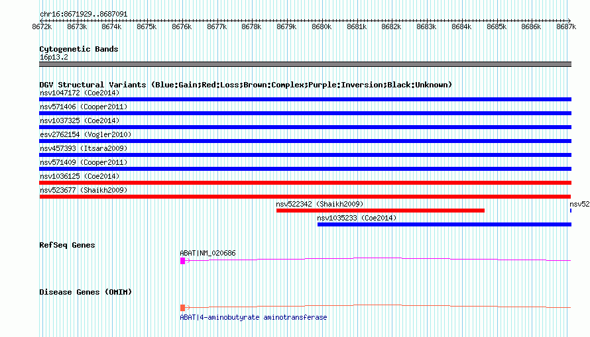This screenshot has width=590, height=337.
Task: Click the 8683k ruler tick label
Action: (426, 26)
